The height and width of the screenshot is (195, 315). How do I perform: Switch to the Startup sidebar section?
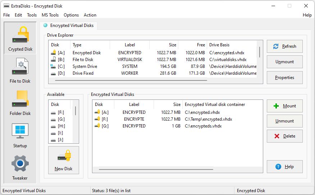pos(20,135)
